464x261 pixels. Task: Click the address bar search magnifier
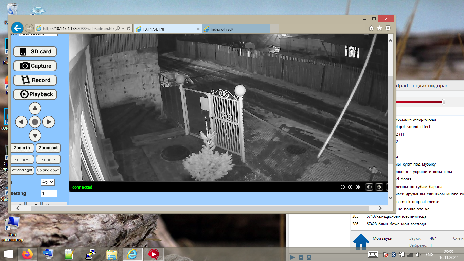(118, 29)
